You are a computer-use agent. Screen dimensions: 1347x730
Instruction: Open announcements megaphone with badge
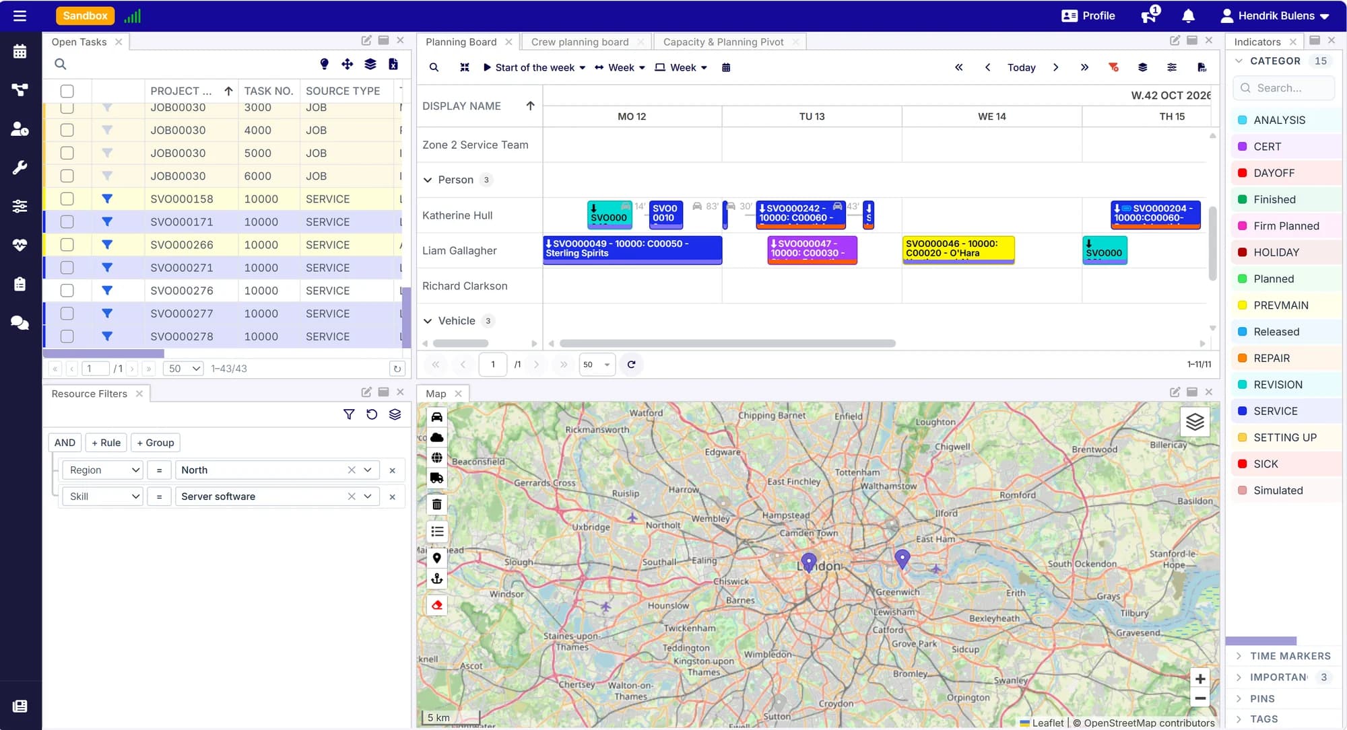1150,15
